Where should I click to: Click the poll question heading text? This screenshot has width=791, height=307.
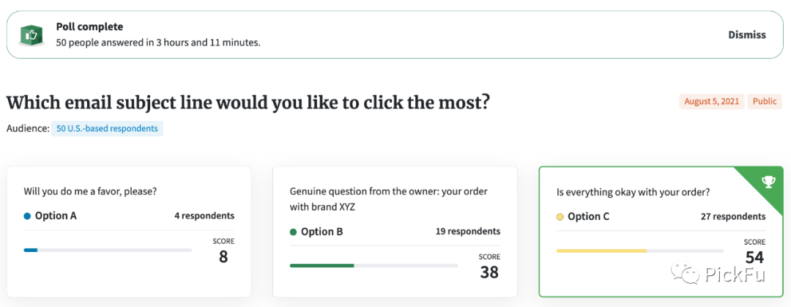tap(248, 103)
